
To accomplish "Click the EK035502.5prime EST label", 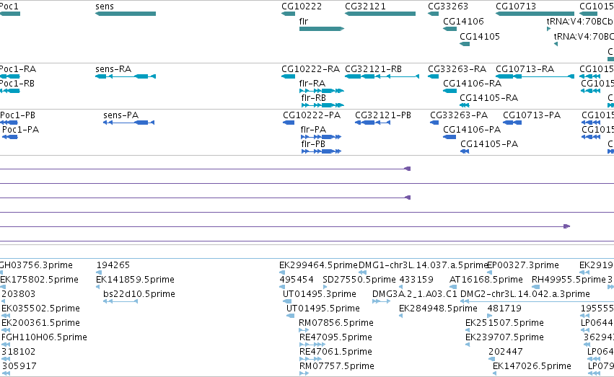I will coord(40,309).
